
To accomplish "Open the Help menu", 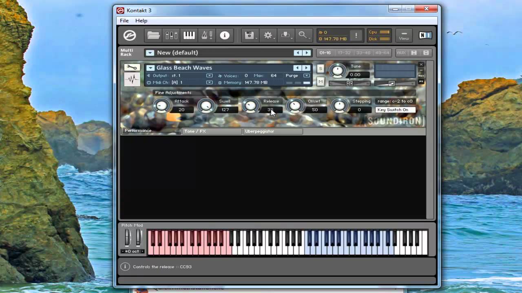I will [x=141, y=21].
